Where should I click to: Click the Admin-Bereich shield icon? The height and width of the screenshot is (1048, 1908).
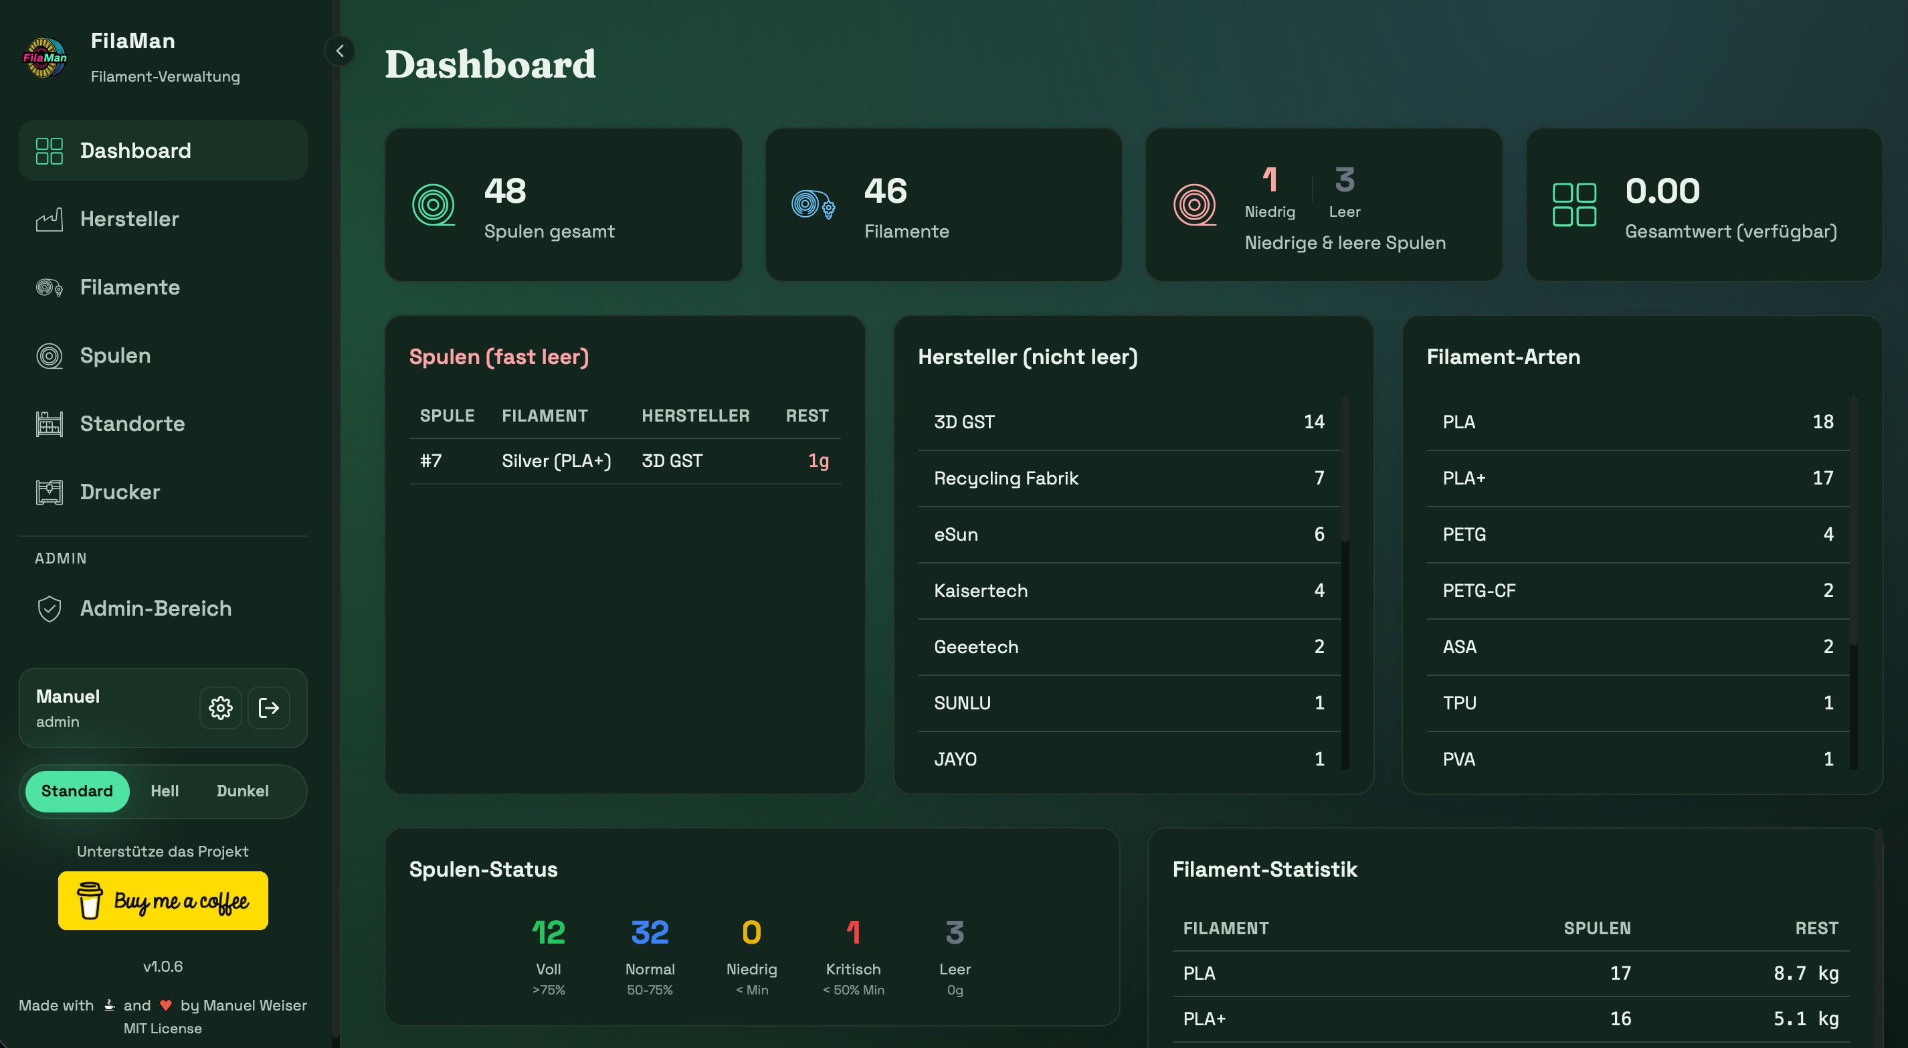[50, 608]
